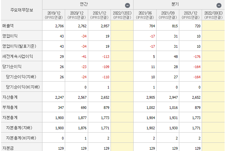Click 매출액 value 2,957
The width and height of the screenshot is (226, 151).
click(x=105, y=26)
